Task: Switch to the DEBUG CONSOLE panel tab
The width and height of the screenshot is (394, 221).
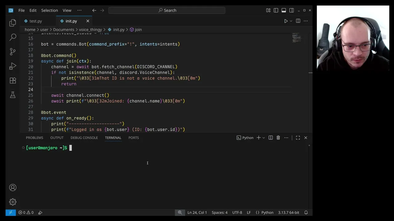Action: [x=84, y=138]
